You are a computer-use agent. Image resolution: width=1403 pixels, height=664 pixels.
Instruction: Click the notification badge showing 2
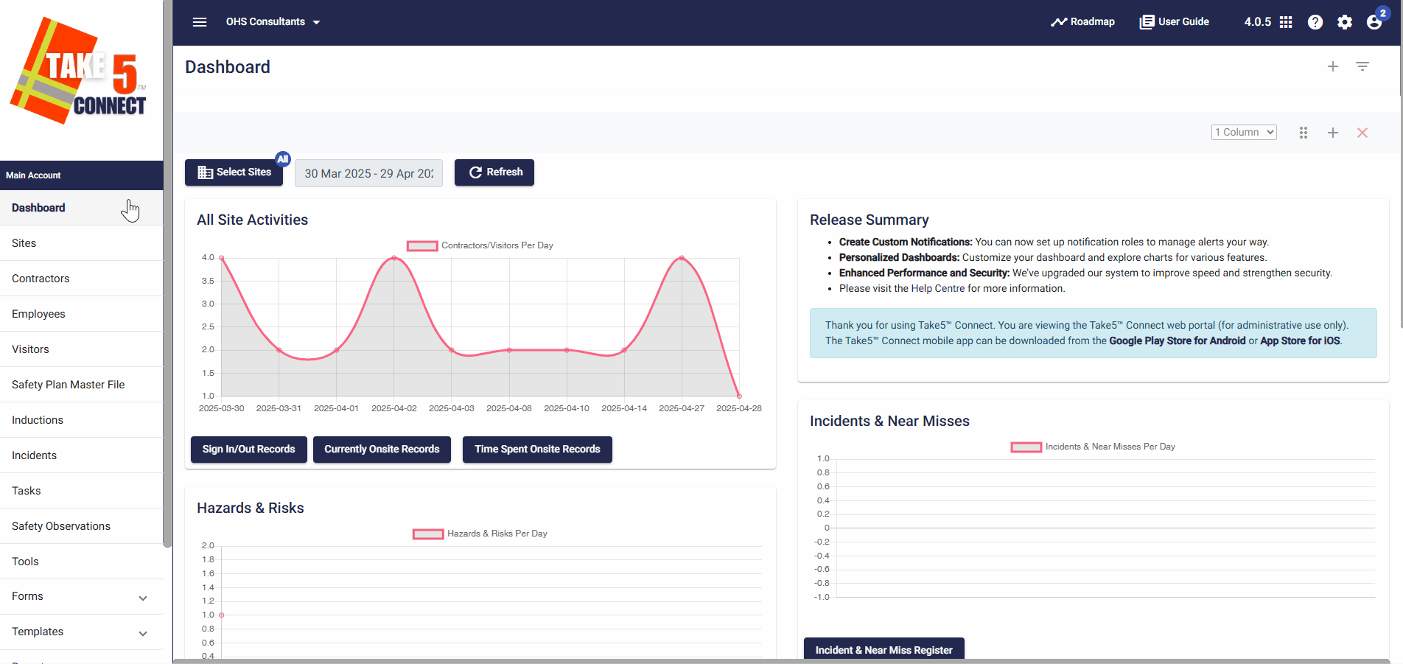(x=1383, y=13)
